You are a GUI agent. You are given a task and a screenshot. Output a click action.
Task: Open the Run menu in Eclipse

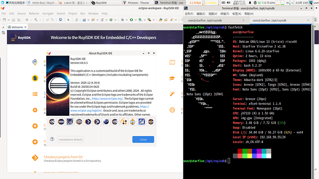point(83,13)
